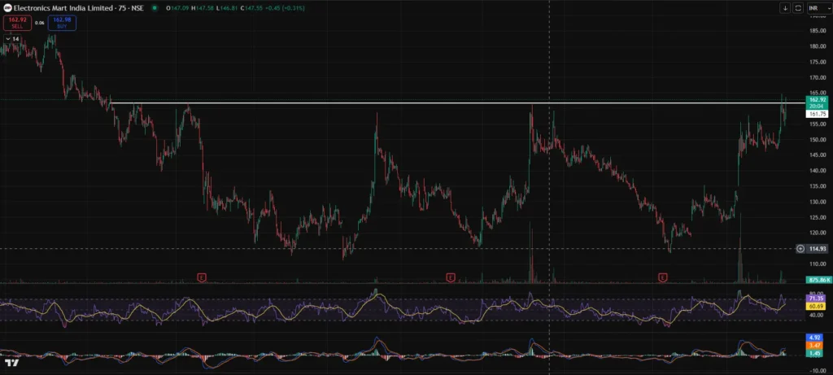The height and width of the screenshot is (375, 833).
Task: Open the INR currency dropdown
Action: 816,7
